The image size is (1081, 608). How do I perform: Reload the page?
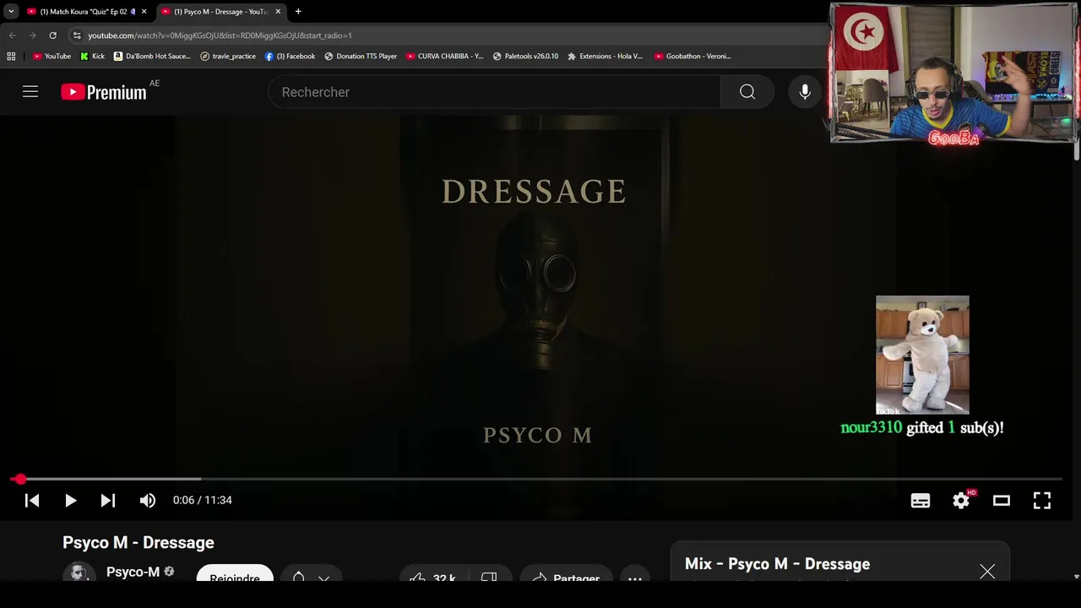pos(52,35)
